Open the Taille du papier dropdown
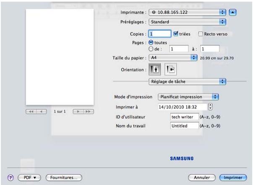The image size is (253, 185). 173,58
